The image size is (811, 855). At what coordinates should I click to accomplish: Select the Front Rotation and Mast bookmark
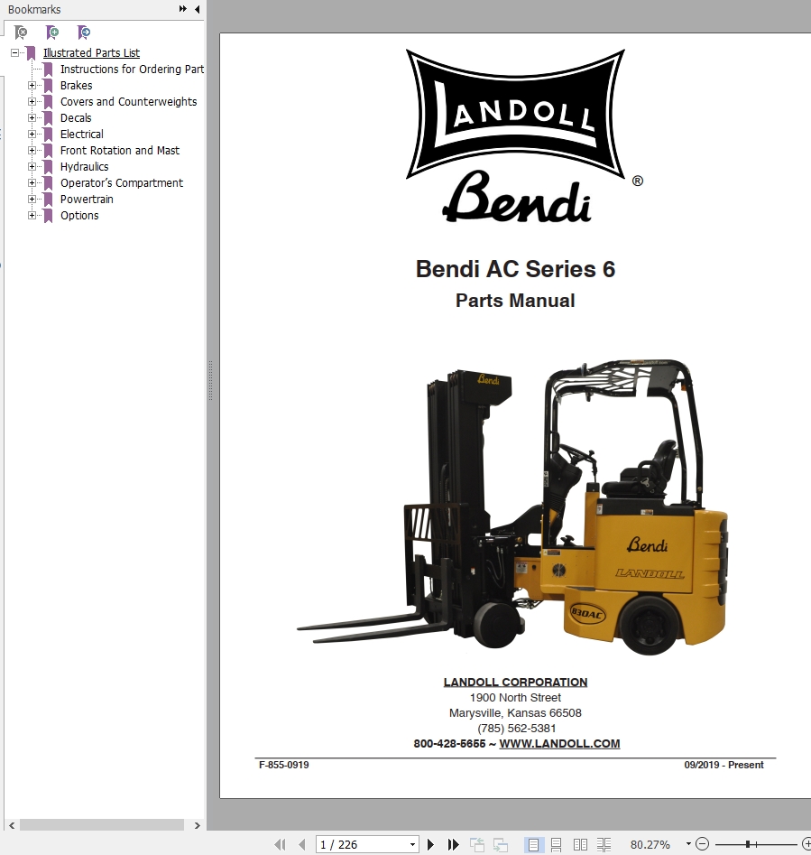point(120,151)
